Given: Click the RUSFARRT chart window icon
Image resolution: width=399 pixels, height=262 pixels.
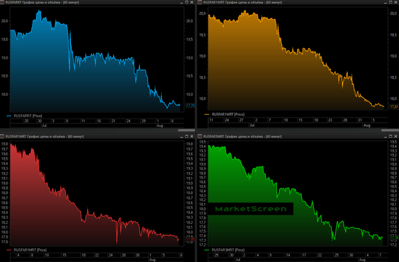Looking at the screenshot, I should tap(3, 3).
